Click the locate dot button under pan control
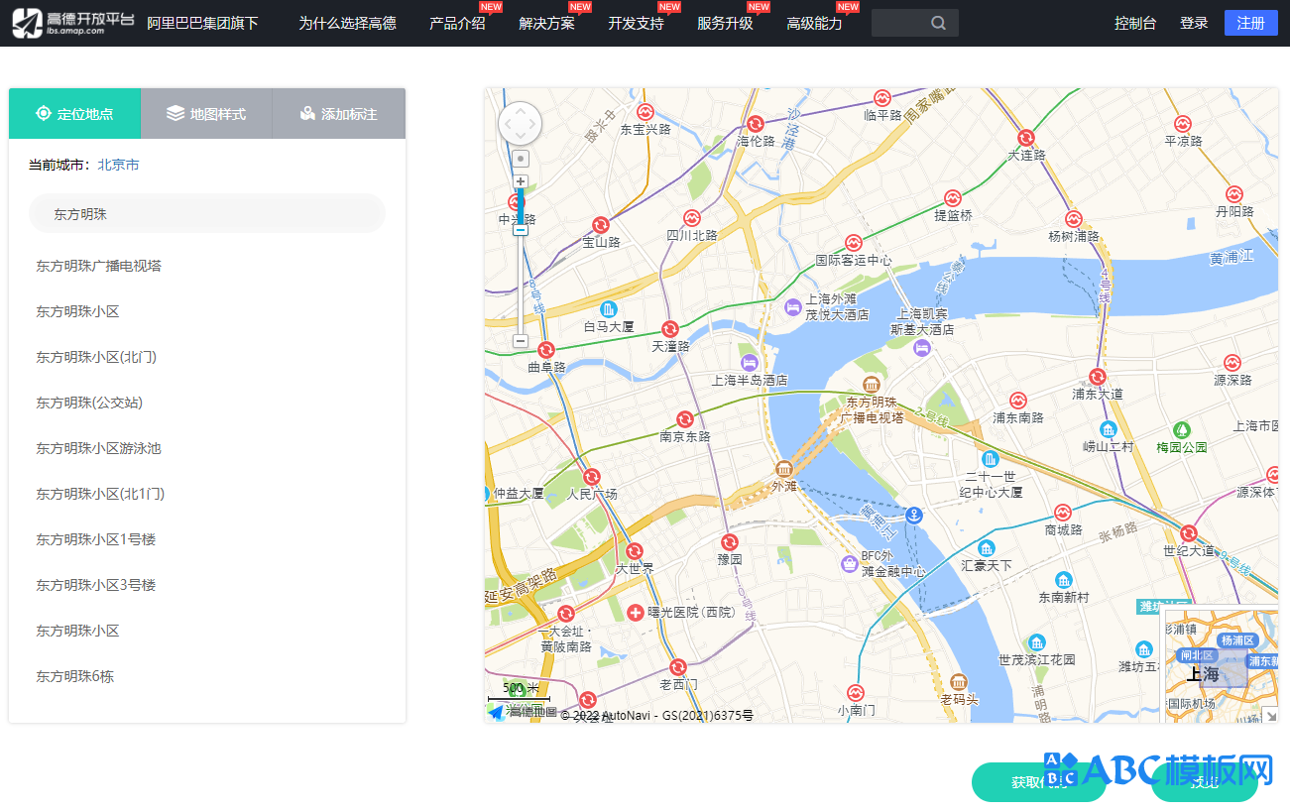 pos(521,159)
